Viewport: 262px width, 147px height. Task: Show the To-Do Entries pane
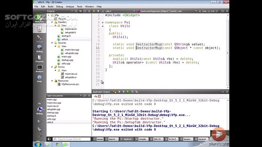(171, 139)
